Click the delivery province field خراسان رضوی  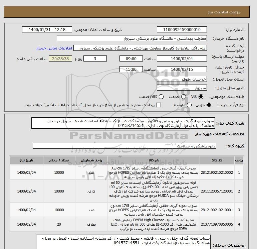[182, 79]
